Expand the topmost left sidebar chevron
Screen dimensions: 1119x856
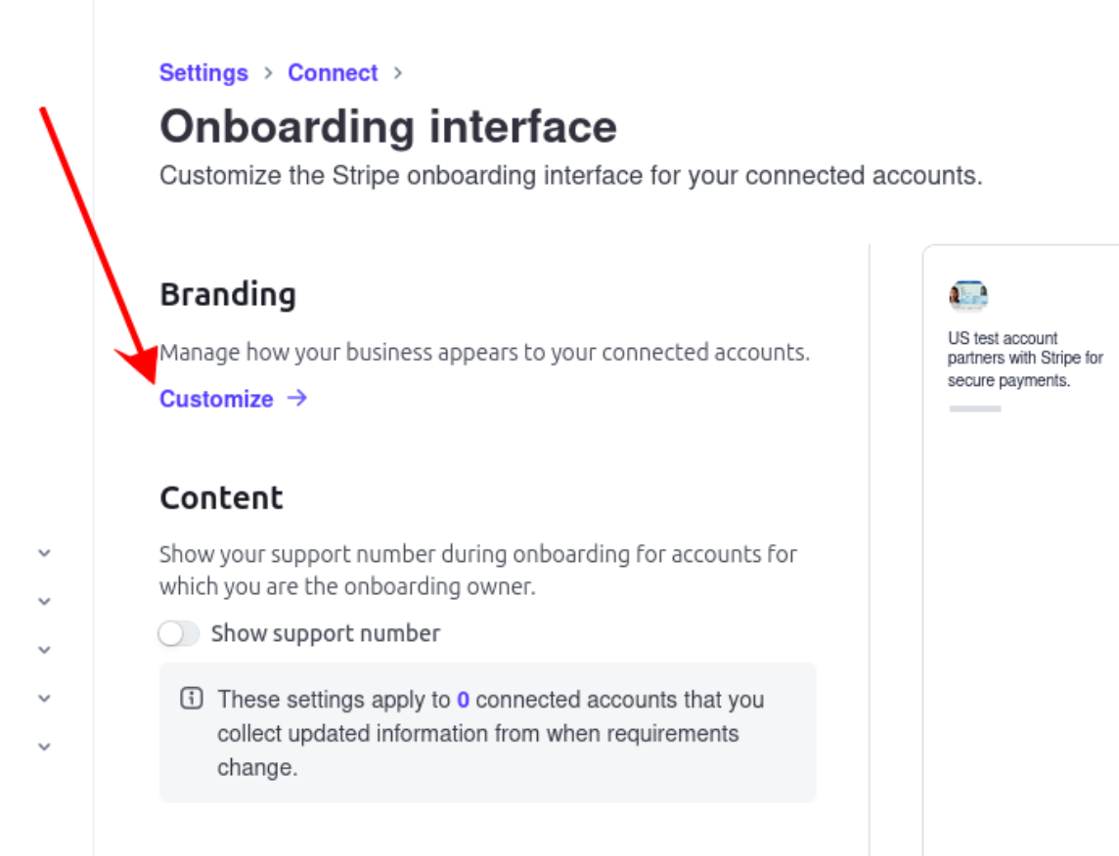(x=44, y=553)
